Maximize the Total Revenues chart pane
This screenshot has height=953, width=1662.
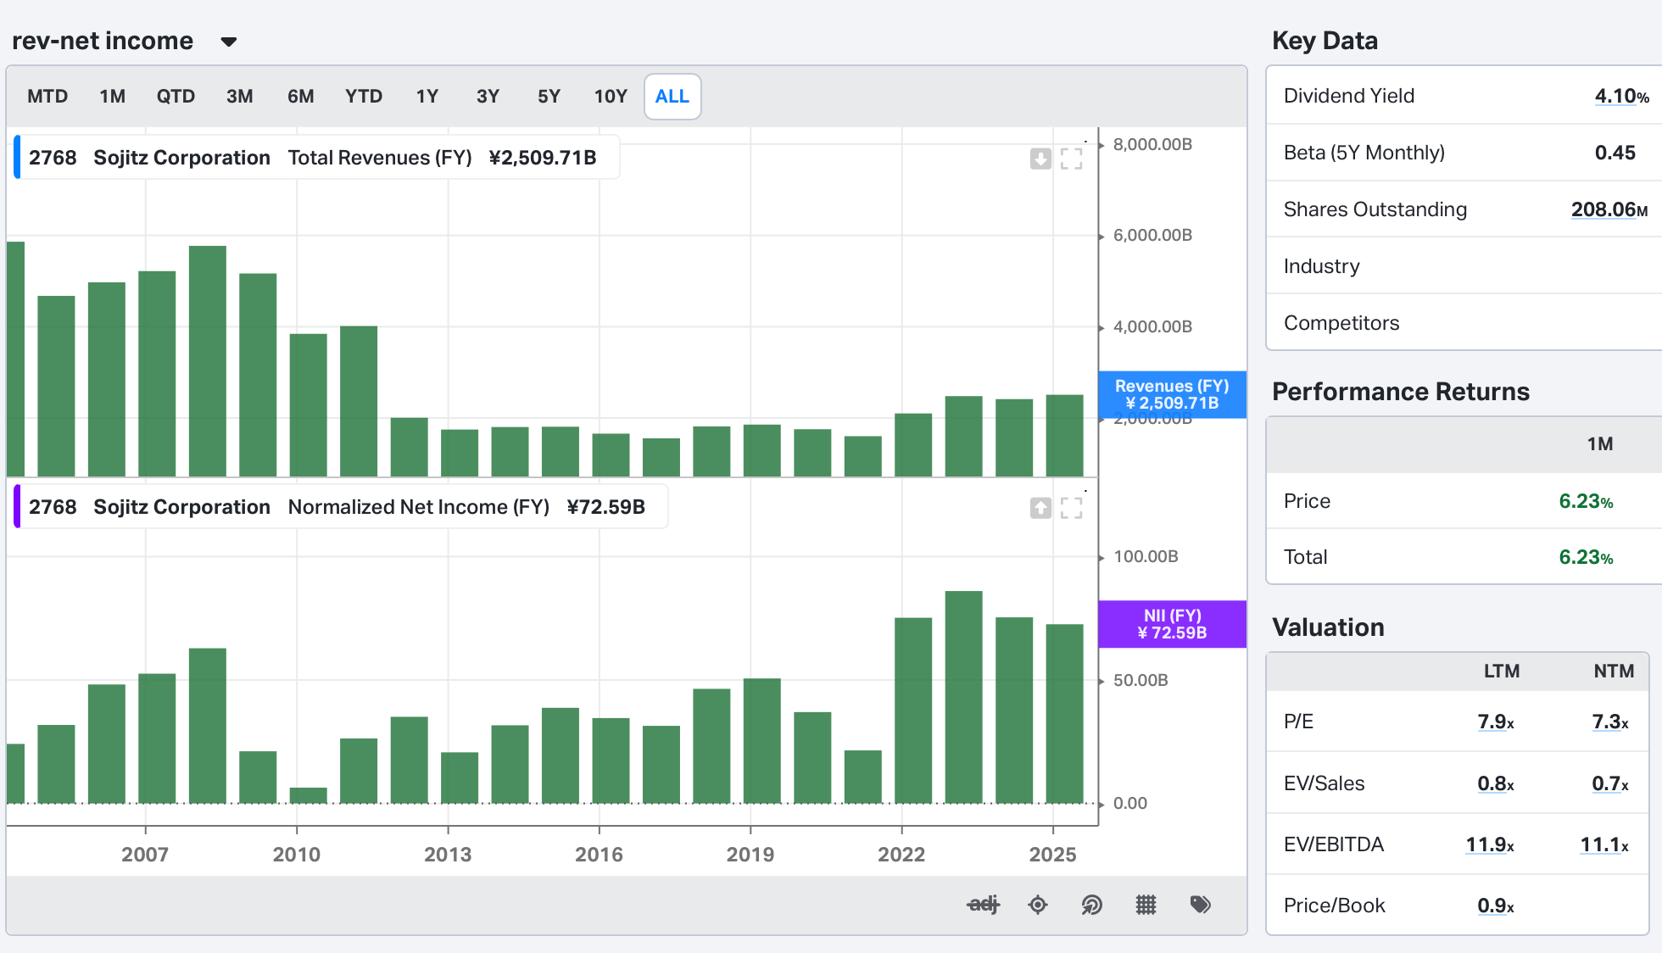click(1072, 159)
